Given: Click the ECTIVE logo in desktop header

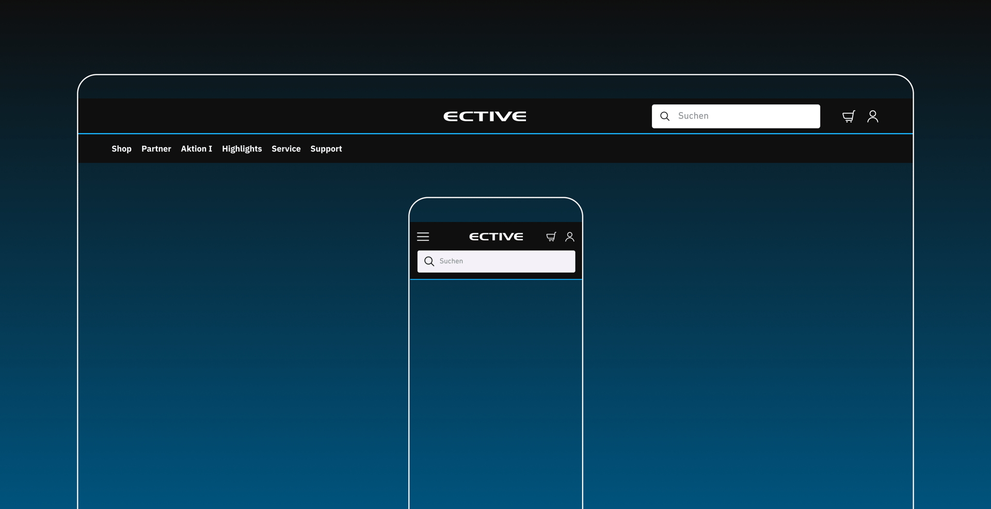Looking at the screenshot, I should click(x=485, y=116).
